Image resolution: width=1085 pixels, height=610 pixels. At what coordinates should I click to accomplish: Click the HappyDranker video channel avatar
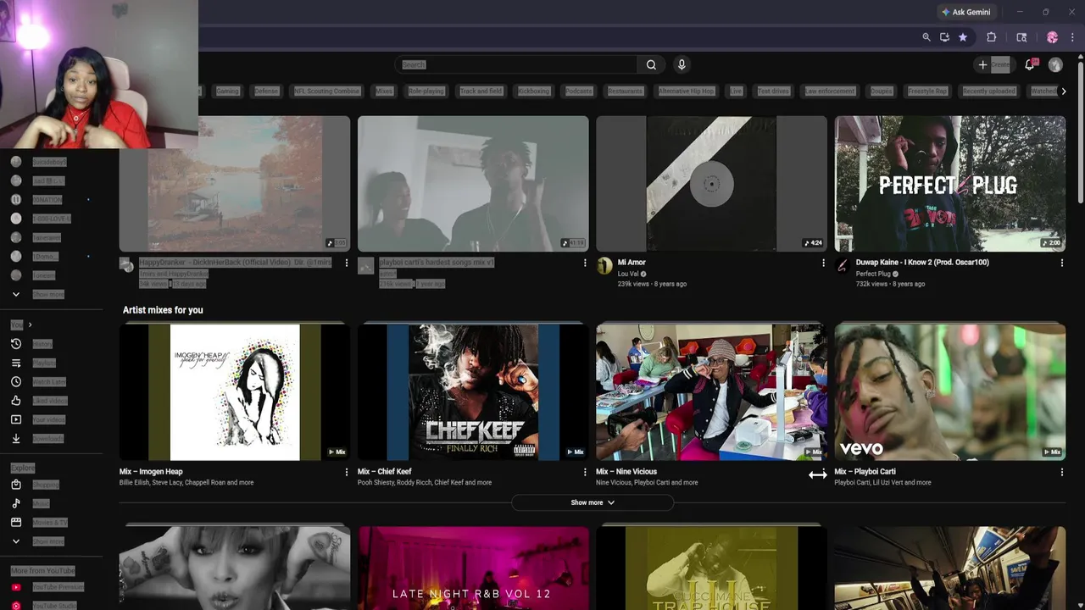(x=127, y=266)
